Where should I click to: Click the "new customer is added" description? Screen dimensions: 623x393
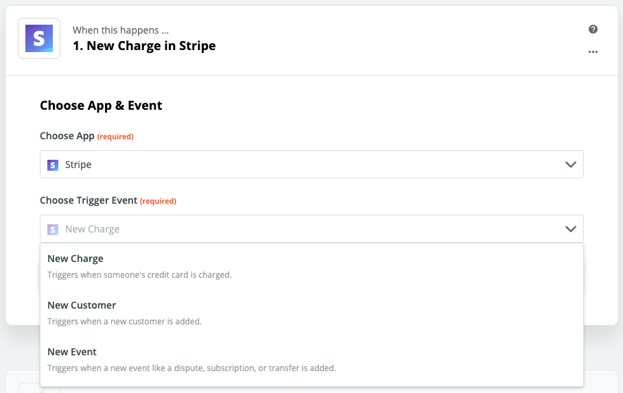(124, 322)
